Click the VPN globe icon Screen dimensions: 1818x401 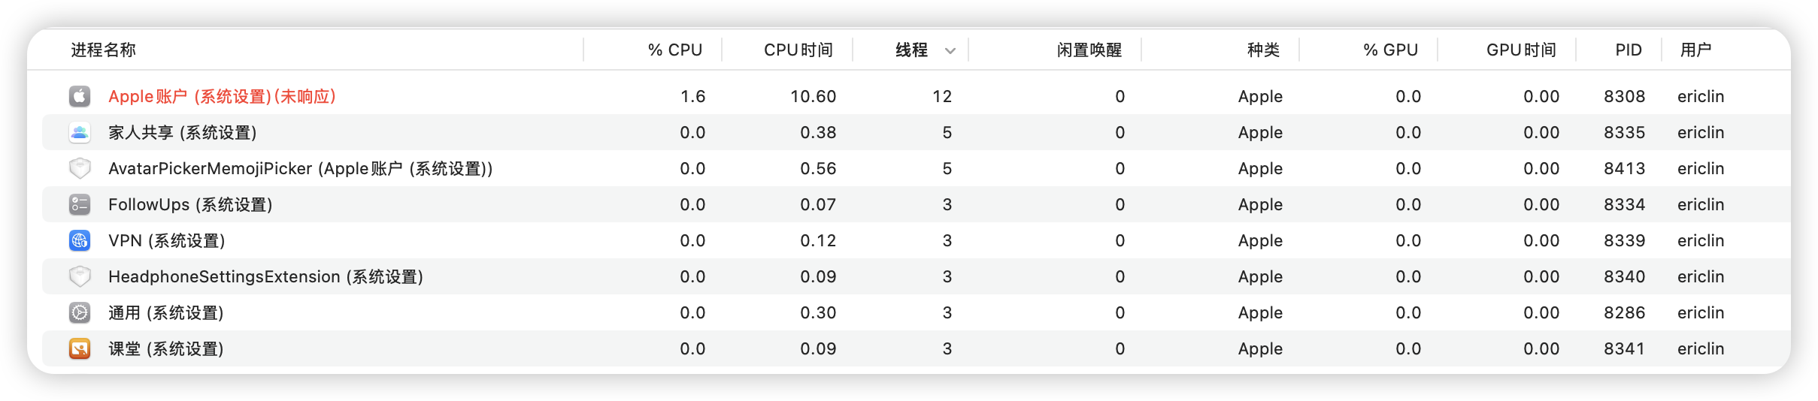pos(80,240)
